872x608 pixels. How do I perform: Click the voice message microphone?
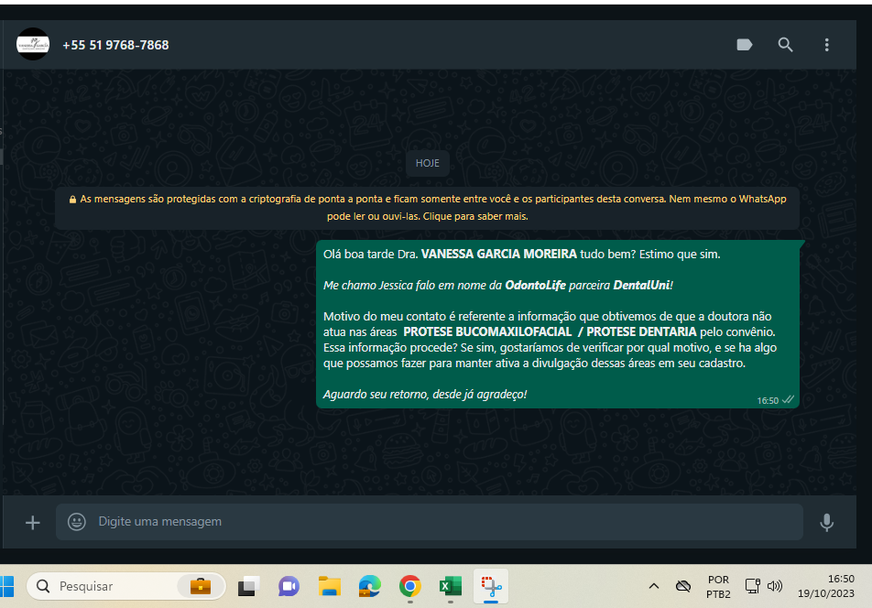[827, 523]
